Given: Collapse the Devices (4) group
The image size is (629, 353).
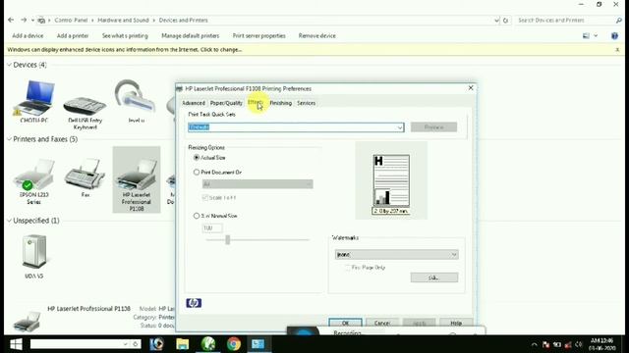Looking at the screenshot, I should pyautogui.click(x=9, y=65).
